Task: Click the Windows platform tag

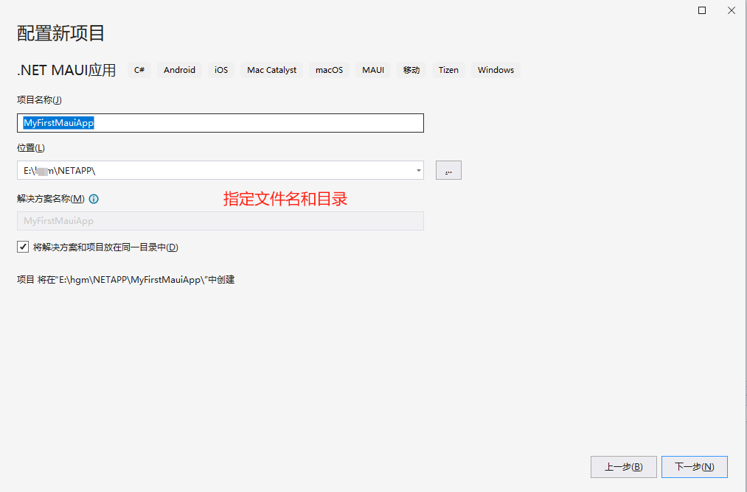Action: pos(495,70)
